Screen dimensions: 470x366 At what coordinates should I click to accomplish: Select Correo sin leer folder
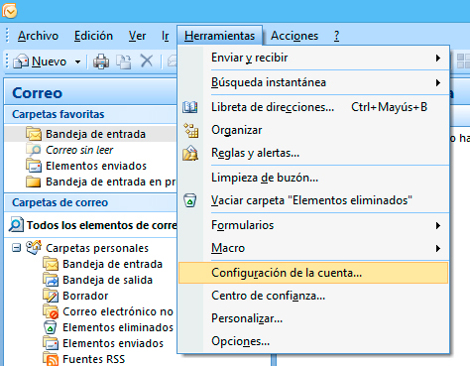coord(79,150)
